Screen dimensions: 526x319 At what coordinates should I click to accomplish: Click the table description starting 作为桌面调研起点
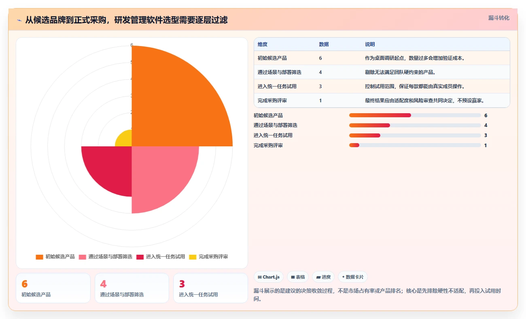[415, 58]
